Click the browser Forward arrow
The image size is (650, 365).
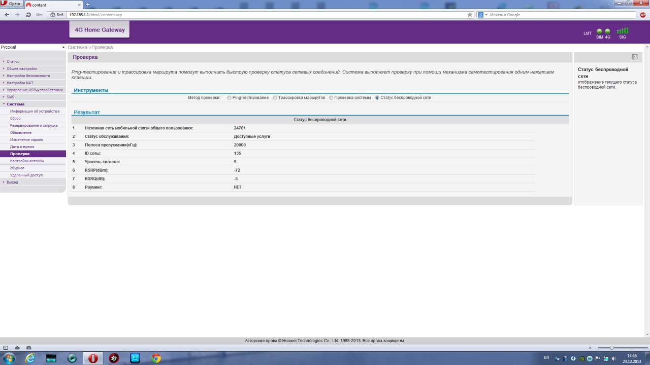pos(17,15)
